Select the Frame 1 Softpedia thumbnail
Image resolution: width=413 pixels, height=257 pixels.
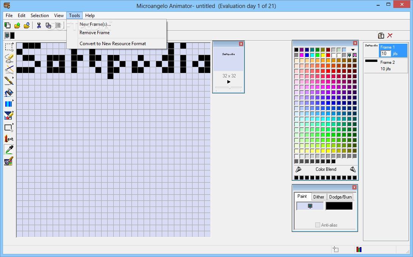371,46
